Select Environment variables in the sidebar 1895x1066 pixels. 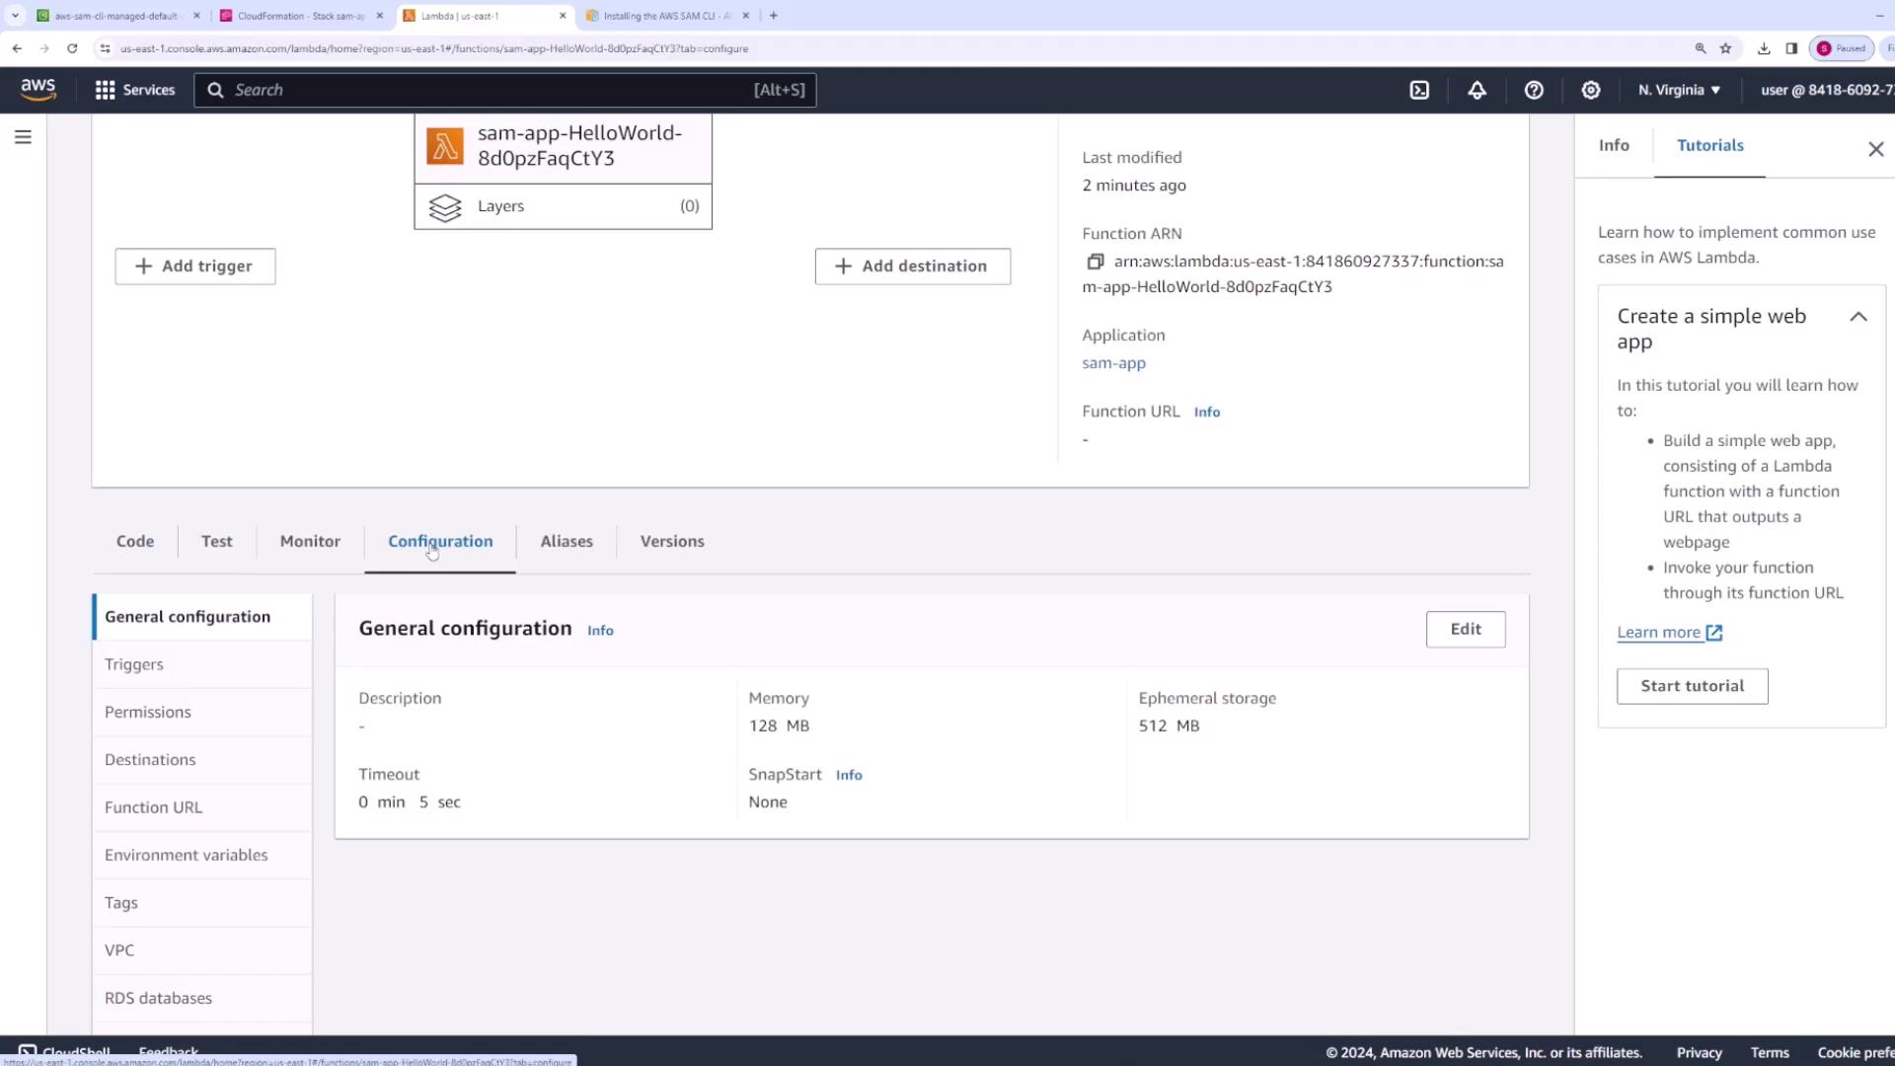(x=186, y=855)
